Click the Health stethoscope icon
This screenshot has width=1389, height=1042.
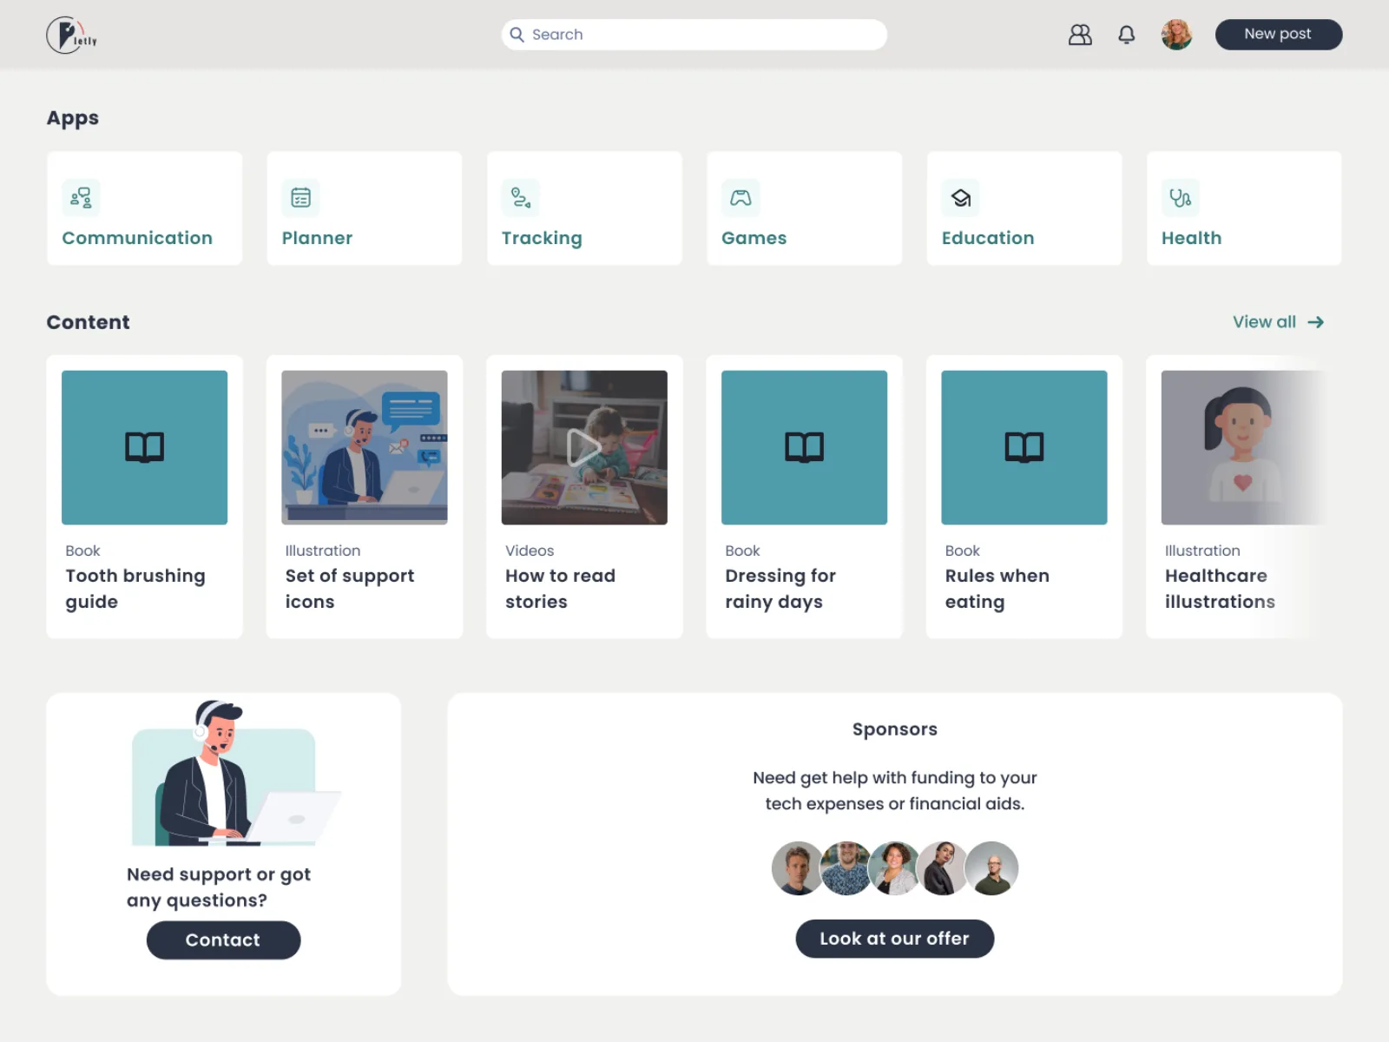click(1181, 198)
